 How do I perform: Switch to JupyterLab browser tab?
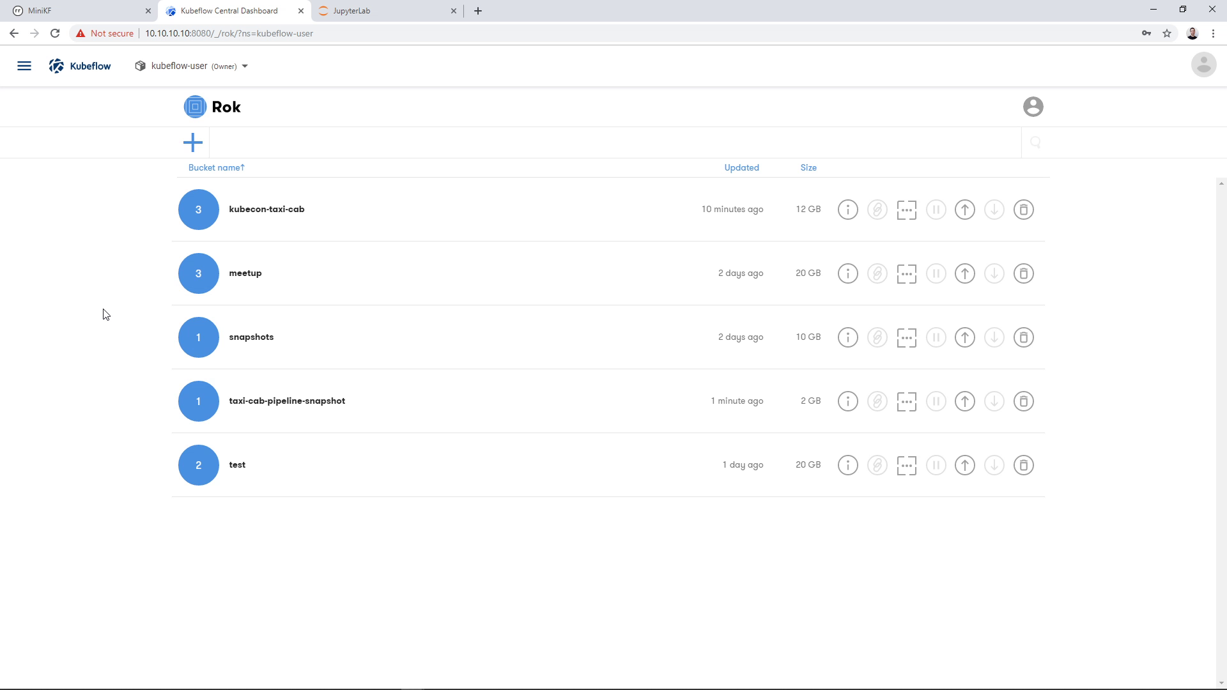click(387, 11)
